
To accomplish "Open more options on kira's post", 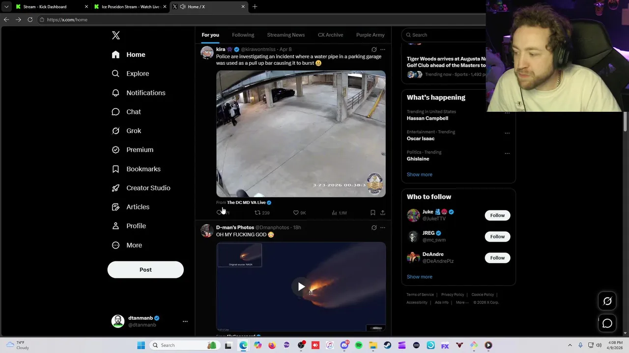I will 383,50.
